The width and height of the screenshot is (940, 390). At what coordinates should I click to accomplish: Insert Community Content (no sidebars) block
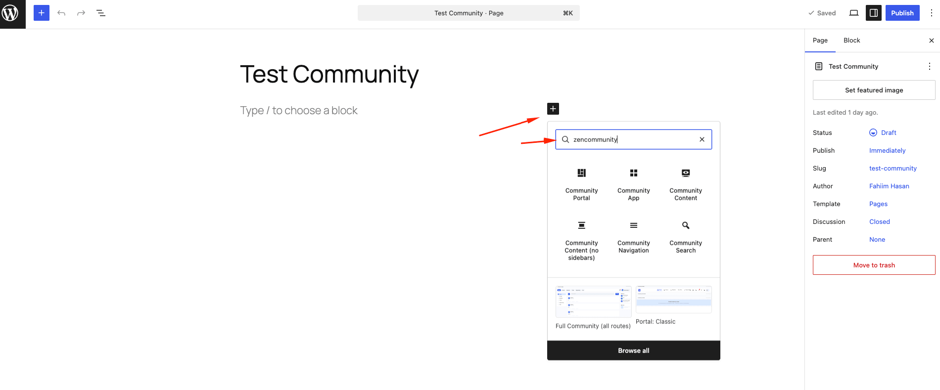coord(581,240)
